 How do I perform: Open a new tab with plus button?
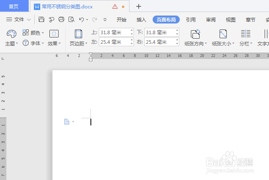coord(138,6)
